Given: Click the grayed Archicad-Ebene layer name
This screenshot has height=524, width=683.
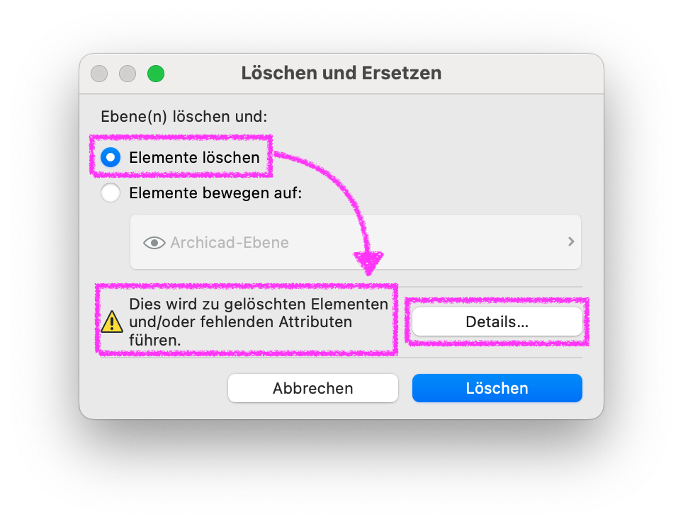Looking at the screenshot, I should [230, 242].
